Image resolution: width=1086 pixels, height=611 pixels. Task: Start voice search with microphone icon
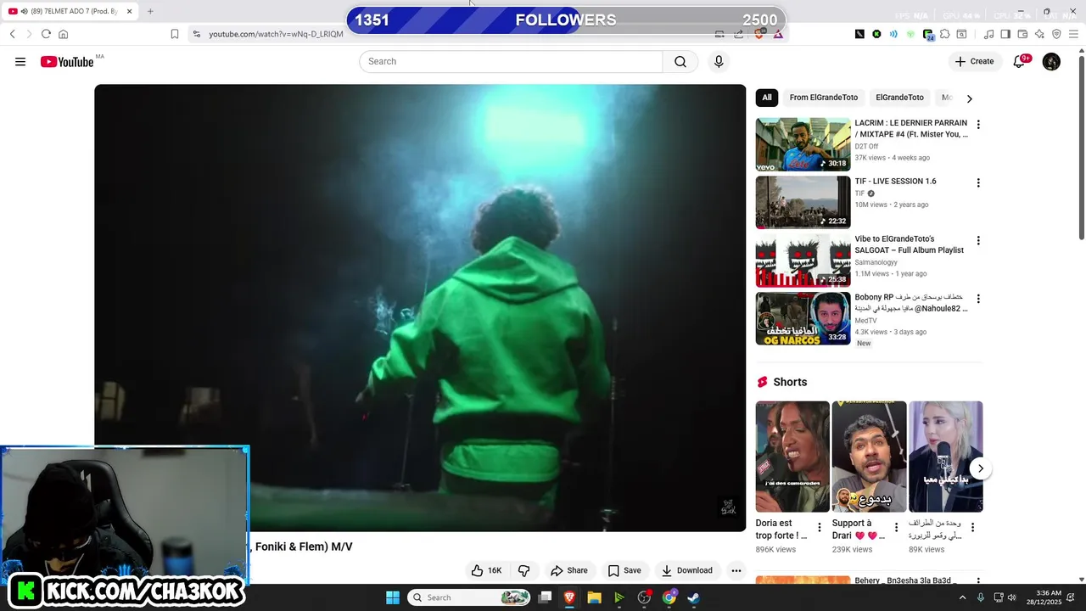[x=719, y=61]
